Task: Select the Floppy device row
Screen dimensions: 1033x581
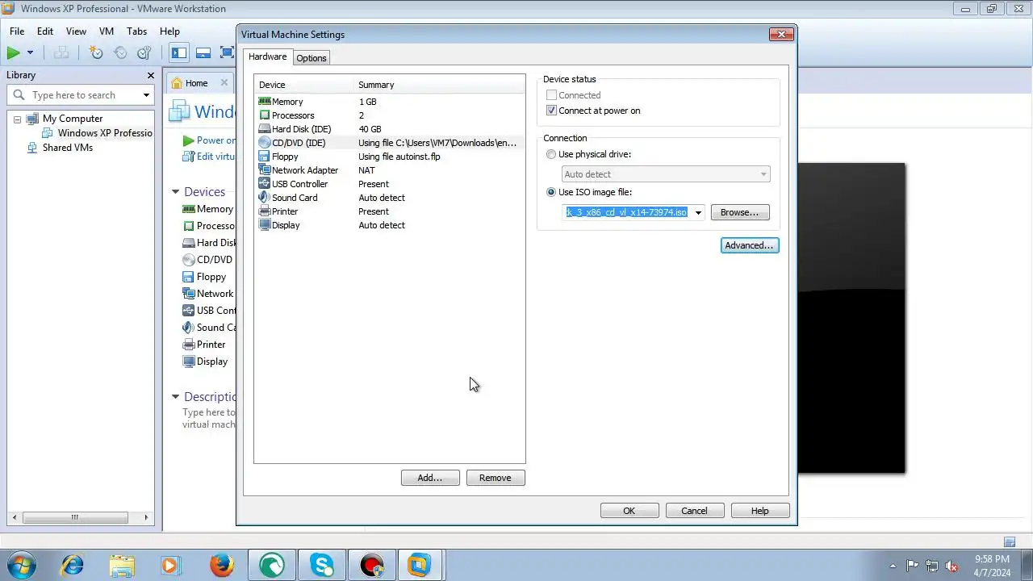Action: coord(389,157)
